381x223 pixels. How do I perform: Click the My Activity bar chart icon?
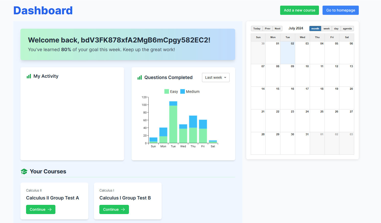(28, 76)
